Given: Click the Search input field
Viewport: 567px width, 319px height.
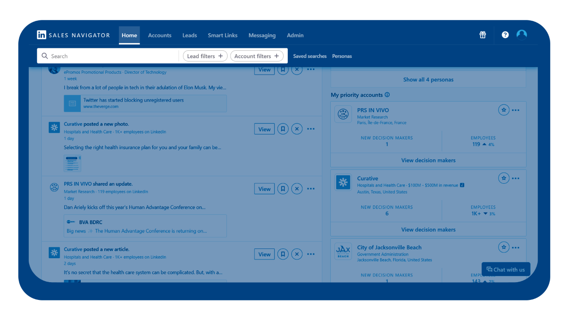Looking at the screenshot, I should 109,56.
